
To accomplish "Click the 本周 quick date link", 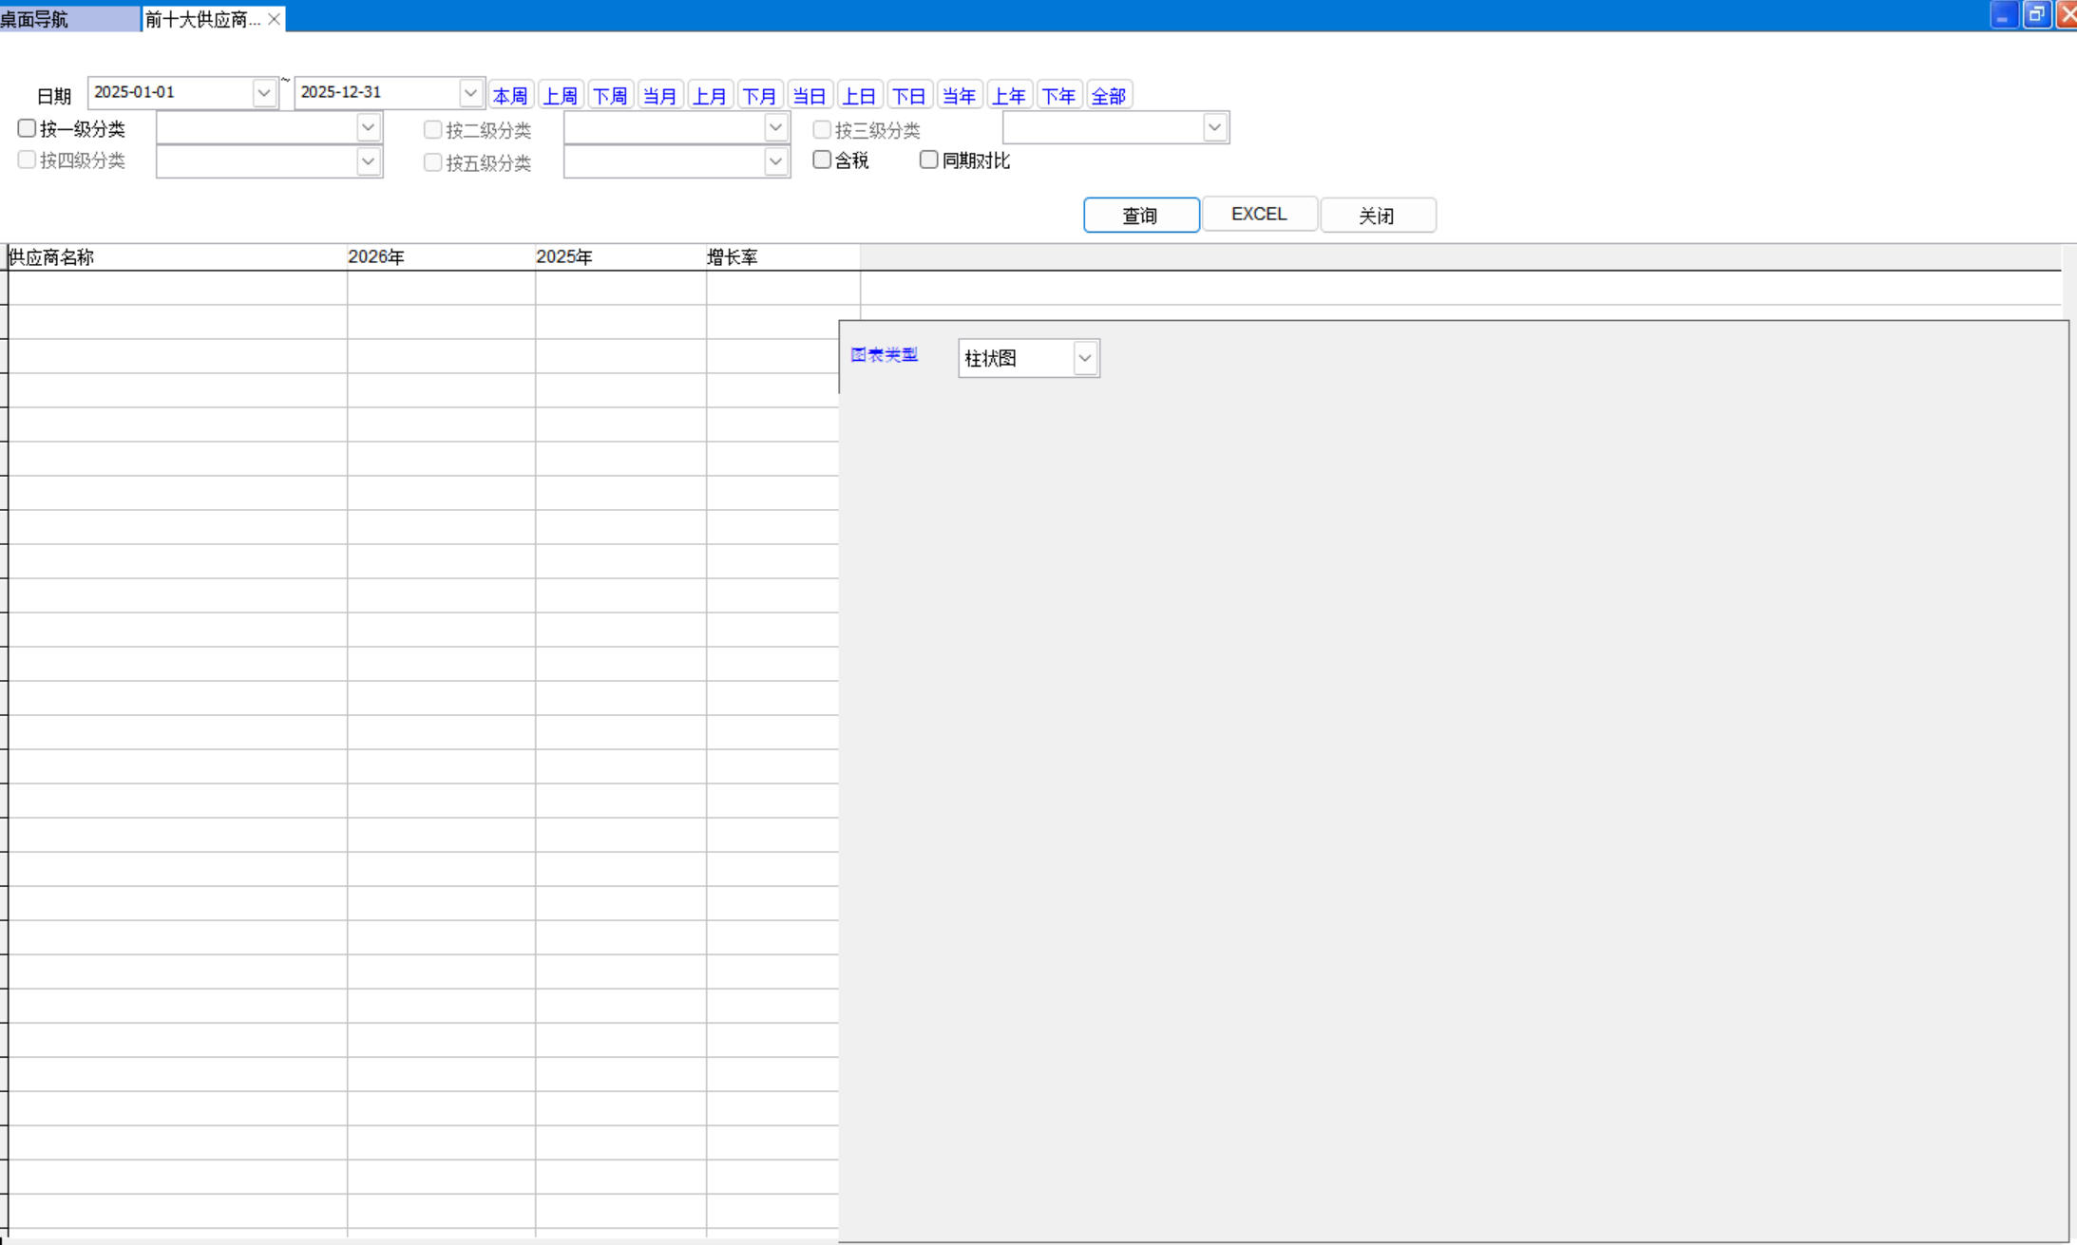I will point(510,96).
